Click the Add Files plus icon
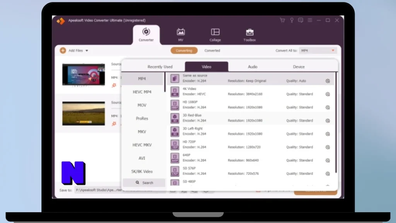Screen dimensions: 396x223 63,51
